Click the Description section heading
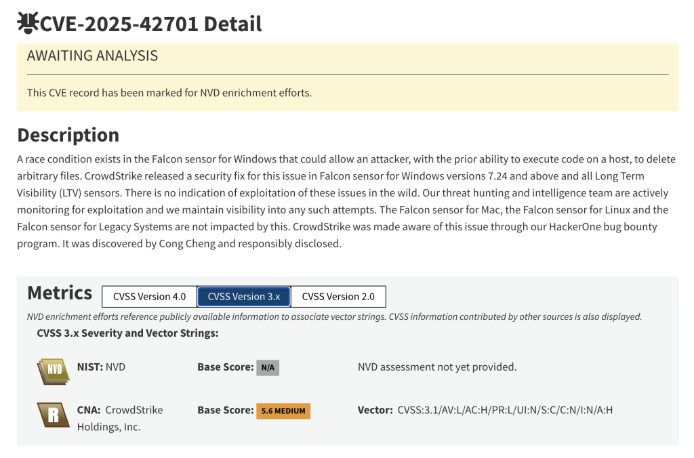 (68, 135)
